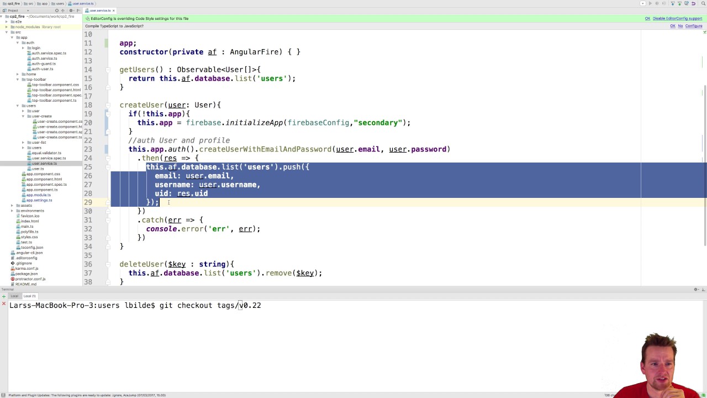Click Configure link in TypeScript compile banner
The height and width of the screenshot is (398, 707).
(x=694, y=26)
